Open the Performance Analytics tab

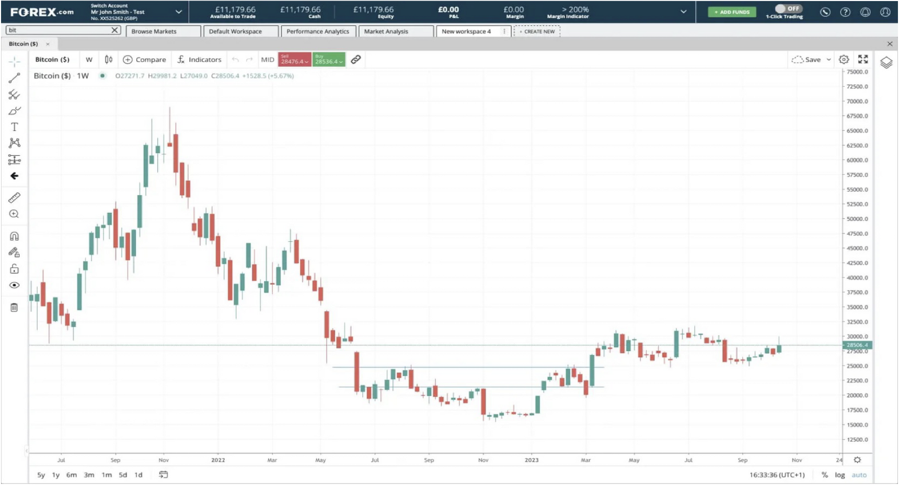pyautogui.click(x=318, y=31)
